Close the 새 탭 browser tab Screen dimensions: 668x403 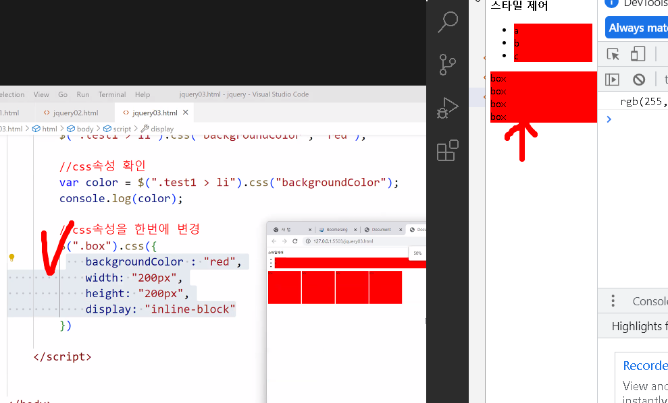click(310, 230)
